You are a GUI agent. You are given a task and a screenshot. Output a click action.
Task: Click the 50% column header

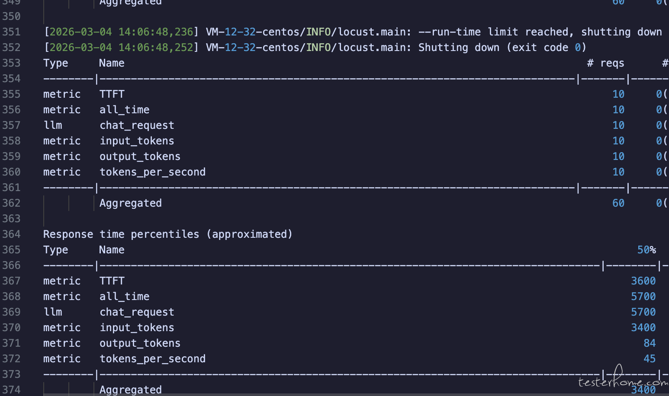coord(646,250)
